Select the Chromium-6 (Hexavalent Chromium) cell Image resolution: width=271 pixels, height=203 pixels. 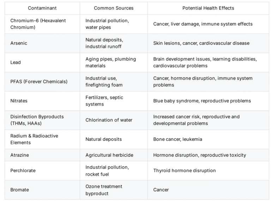click(x=42, y=24)
